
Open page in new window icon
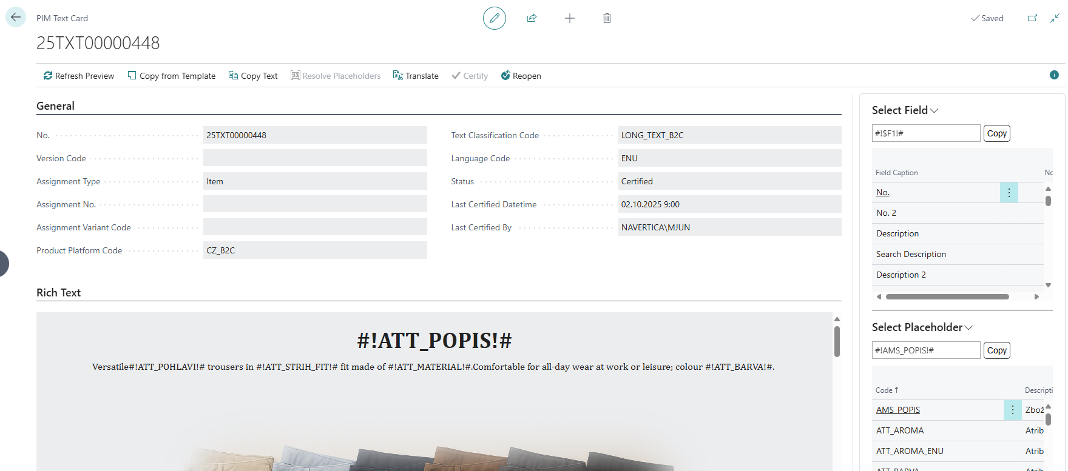(x=1032, y=18)
